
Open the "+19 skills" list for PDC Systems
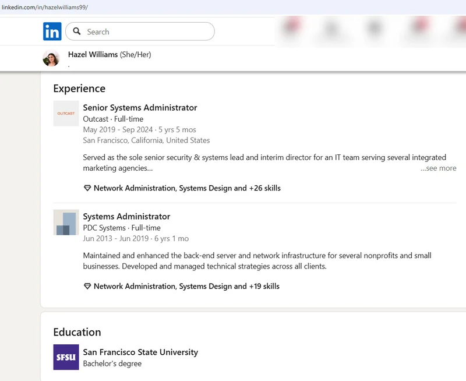point(264,286)
